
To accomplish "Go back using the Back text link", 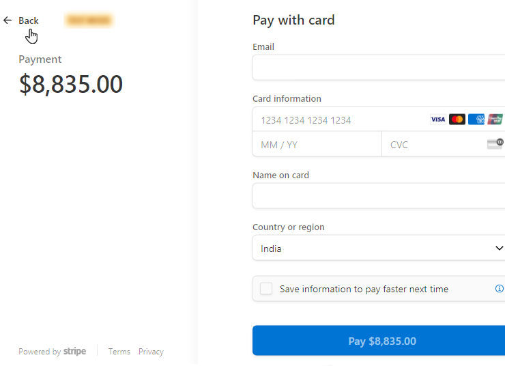I will coord(29,20).
